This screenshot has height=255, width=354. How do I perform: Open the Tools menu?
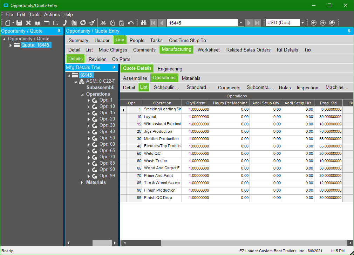(35, 14)
